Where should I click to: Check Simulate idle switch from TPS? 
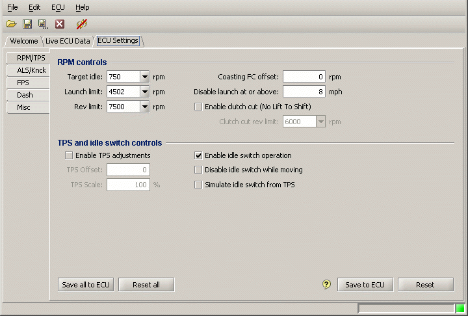(199, 185)
